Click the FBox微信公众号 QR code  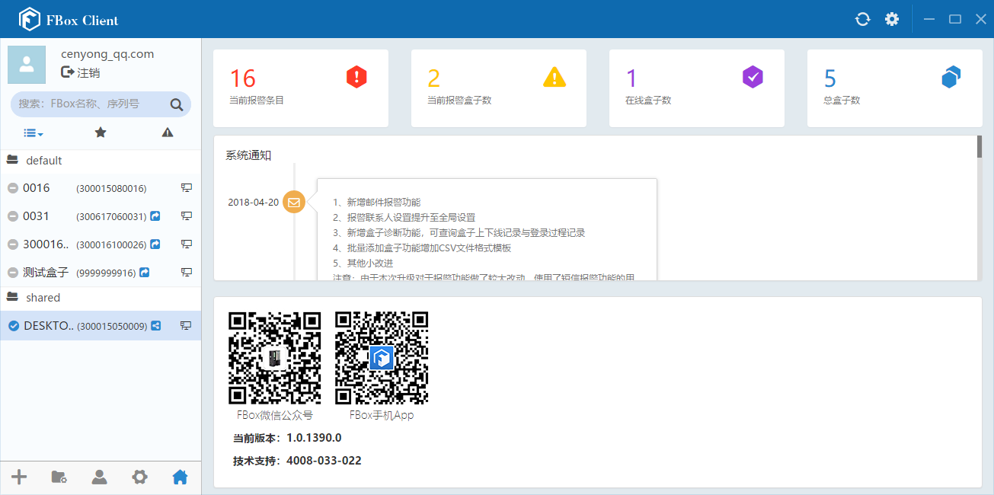point(275,358)
